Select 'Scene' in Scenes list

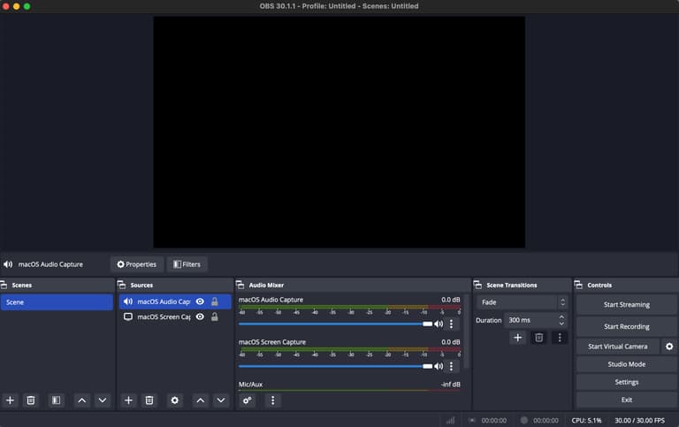[57, 302]
